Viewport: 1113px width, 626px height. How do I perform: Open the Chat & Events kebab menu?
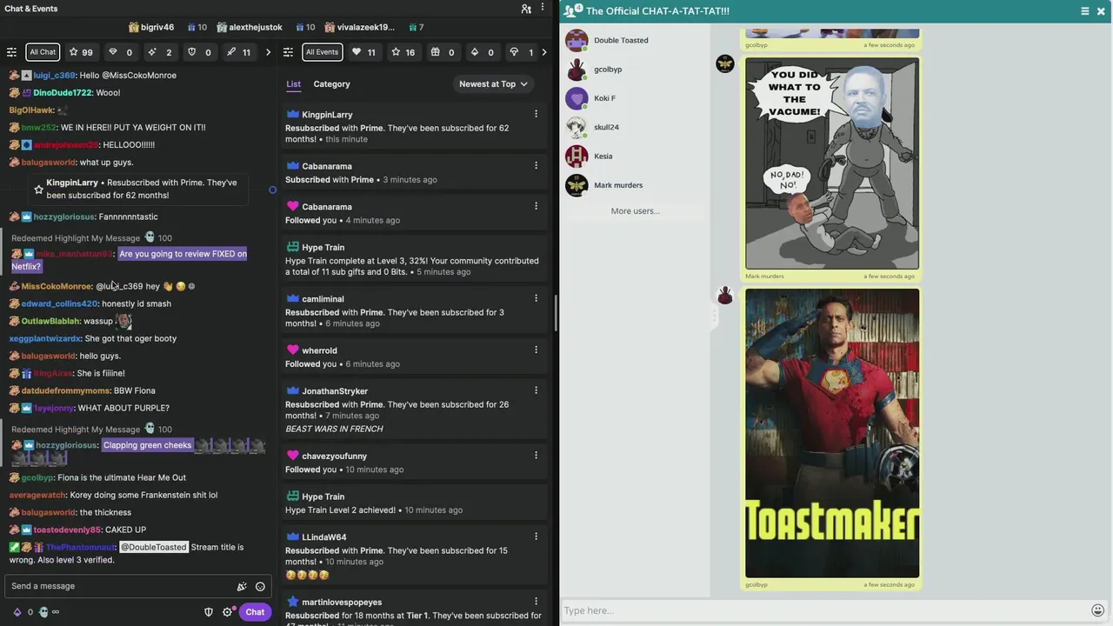click(543, 9)
